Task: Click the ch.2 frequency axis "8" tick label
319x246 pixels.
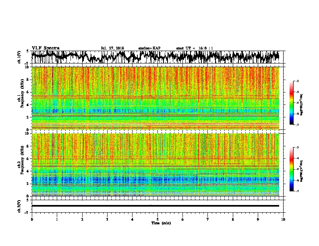Action: [x=28, y=146]
